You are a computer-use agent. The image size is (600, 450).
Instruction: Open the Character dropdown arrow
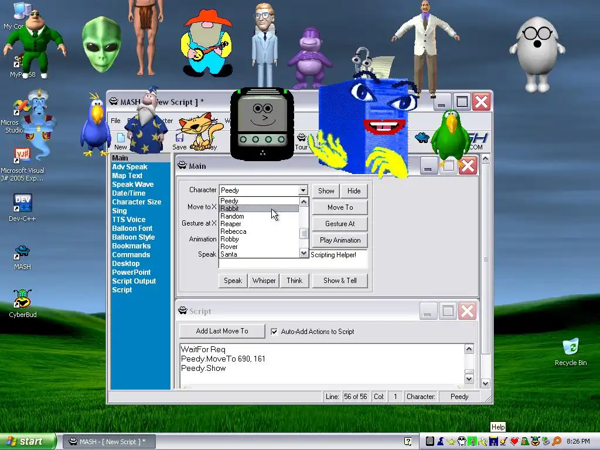(x=303, y=190)
